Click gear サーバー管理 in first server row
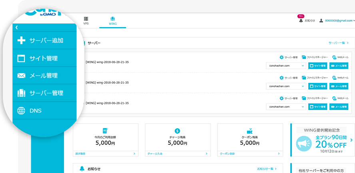Image resolution: width=355 pixels, height=173 pixels. (x=288, y=57)
